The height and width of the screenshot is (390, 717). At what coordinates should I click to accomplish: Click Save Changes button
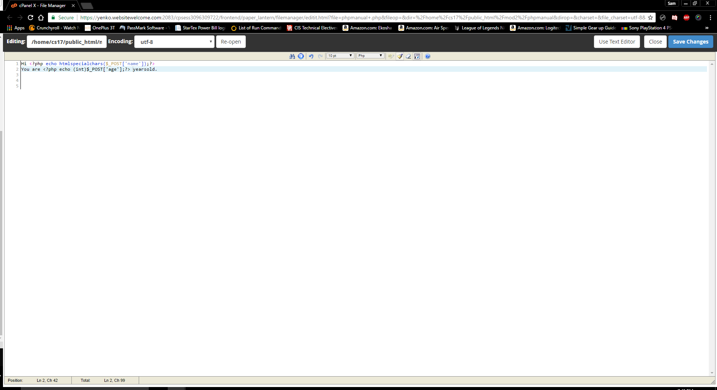click(691, 42)
